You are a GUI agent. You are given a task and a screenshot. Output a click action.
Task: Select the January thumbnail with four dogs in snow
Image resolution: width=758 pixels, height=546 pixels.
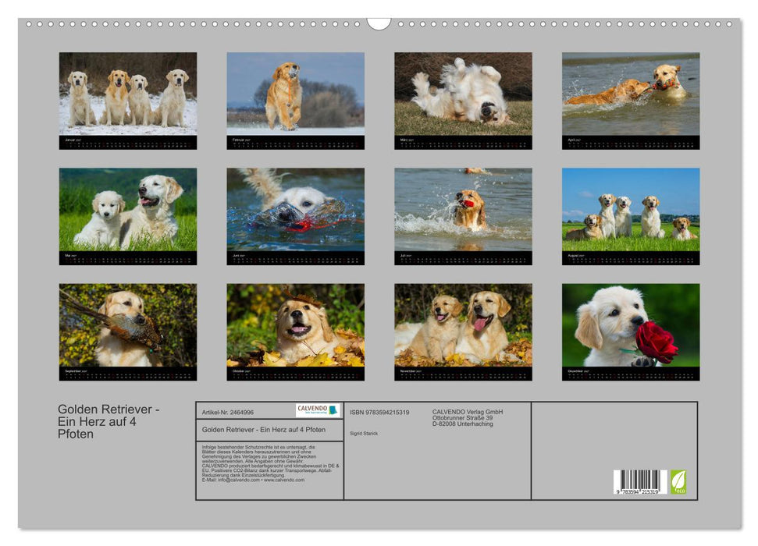click(127, 101)
